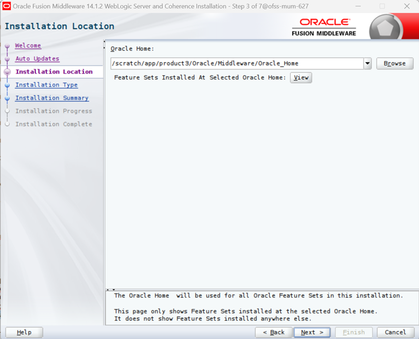Screen dimensions: 419x339
Task: Click the Oracle Home path input field
Action: pyautogui.click(x=237, y=64)
